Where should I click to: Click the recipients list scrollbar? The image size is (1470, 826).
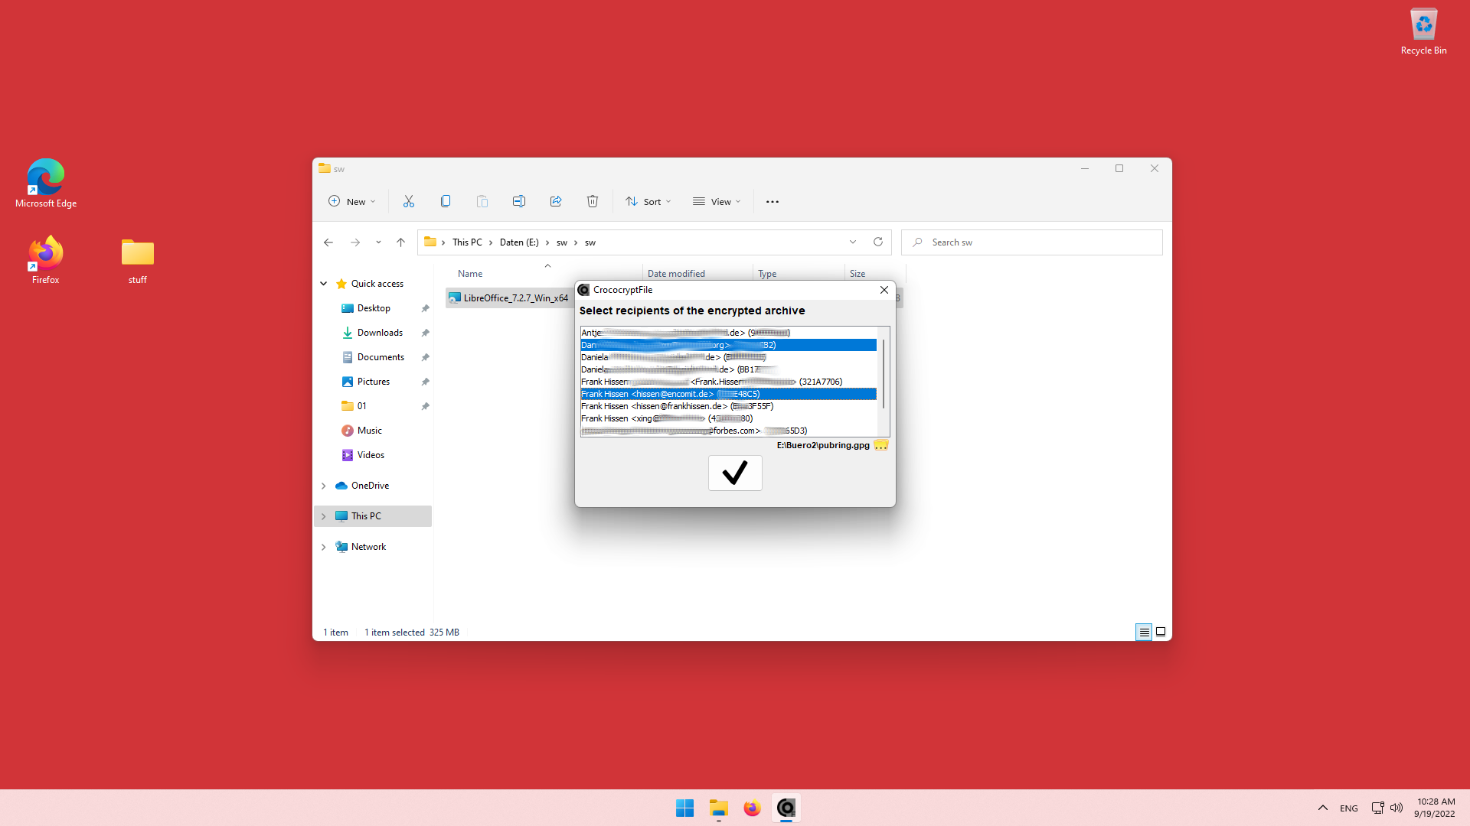coord(884,375)
